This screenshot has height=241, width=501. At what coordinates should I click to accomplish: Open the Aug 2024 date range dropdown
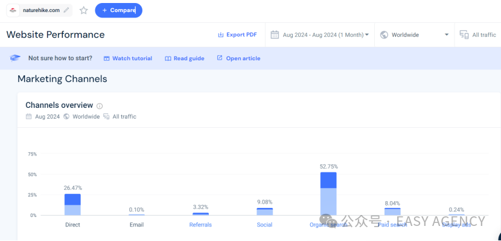click(320, 35)
